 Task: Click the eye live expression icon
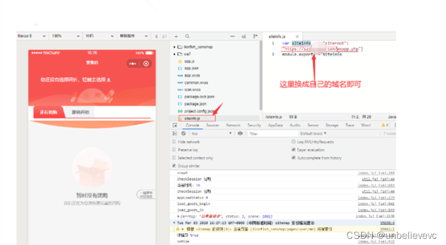240,133
